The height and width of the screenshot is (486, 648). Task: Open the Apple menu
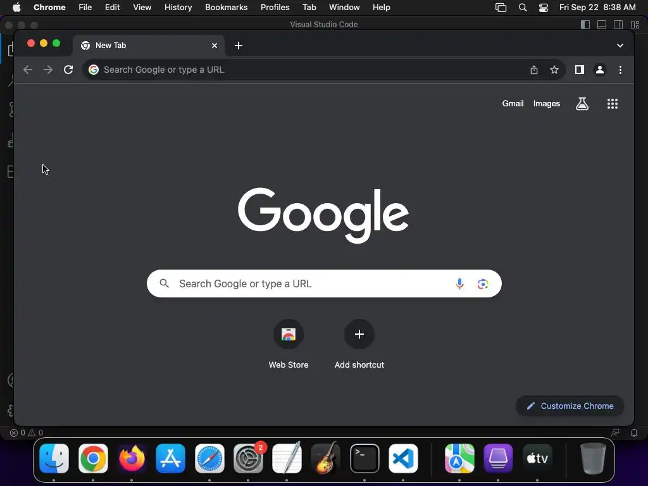16,8
